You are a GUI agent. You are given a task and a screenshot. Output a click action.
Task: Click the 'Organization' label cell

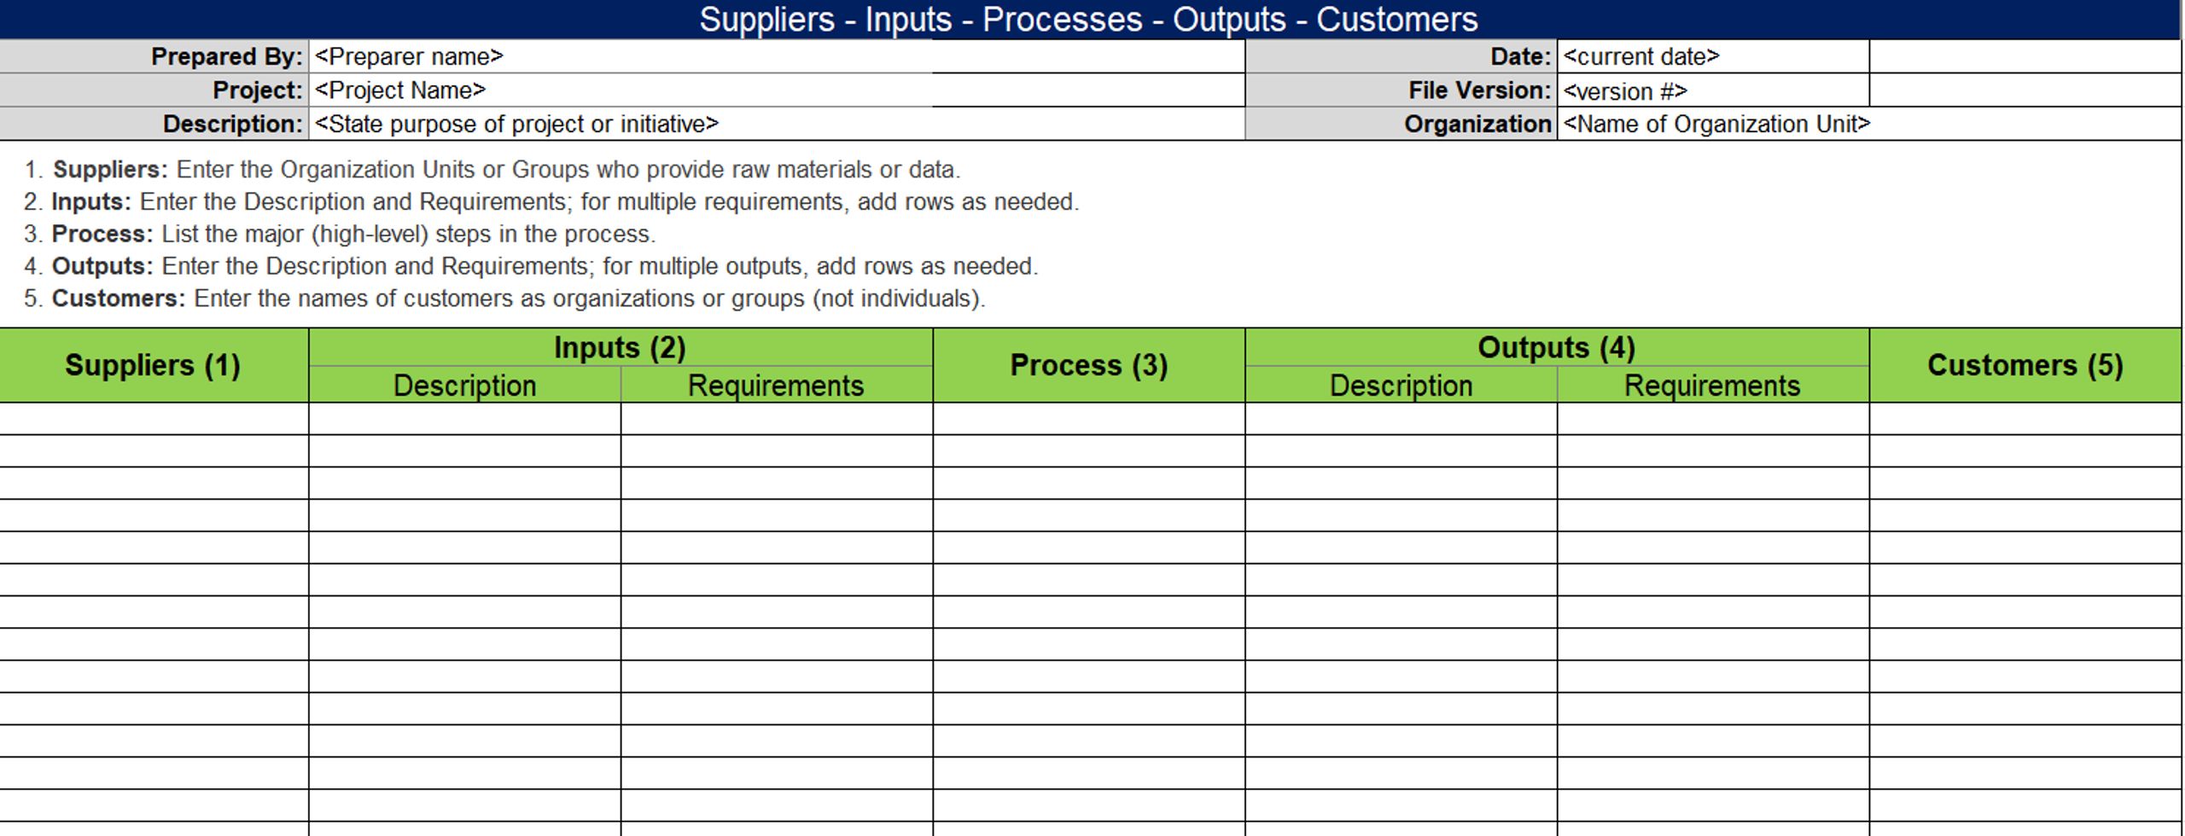(1401, 124)
